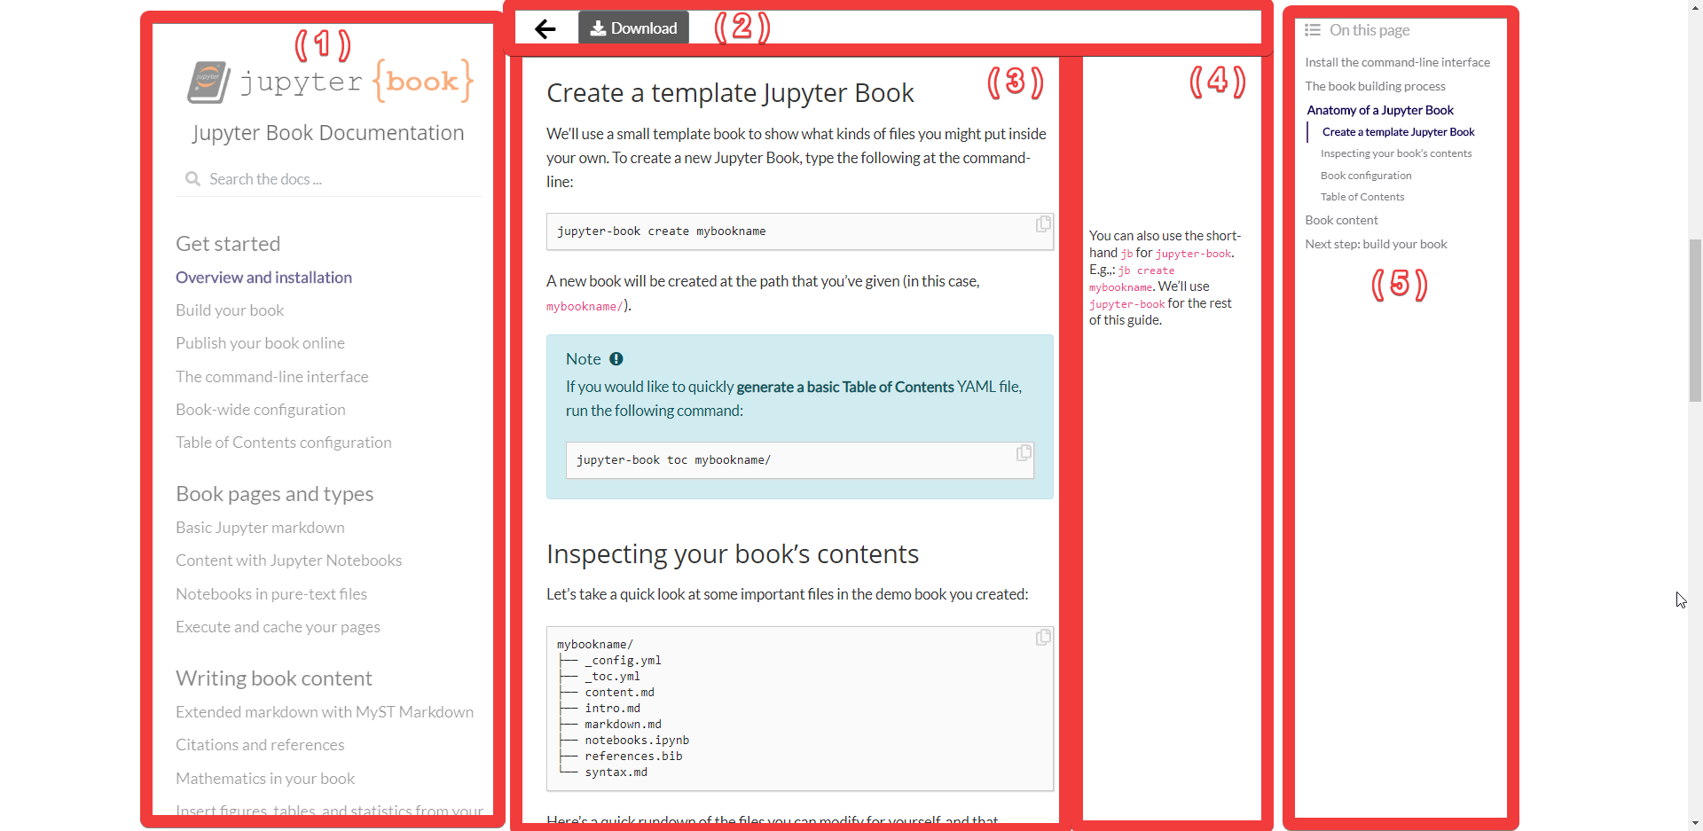Image resolution: width=1703 pixels, height=831 pixels.
Task: Open Overview and installation page
Action: (x=263, y=278)
